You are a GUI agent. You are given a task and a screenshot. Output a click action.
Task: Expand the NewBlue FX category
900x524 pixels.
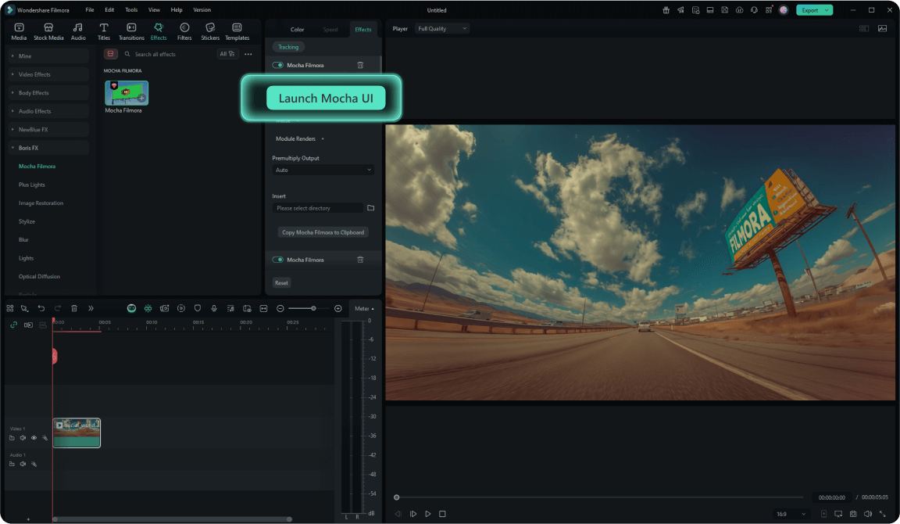[48, 129]
